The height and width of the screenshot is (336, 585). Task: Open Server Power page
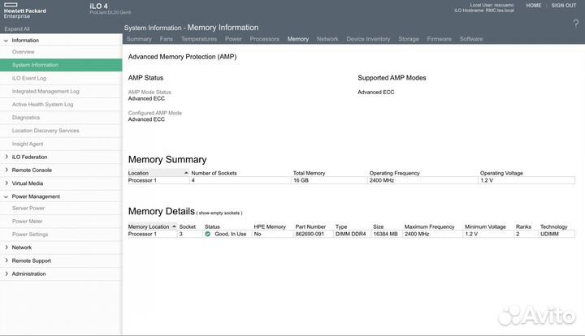pyautogui.click(x=28, y=209)
